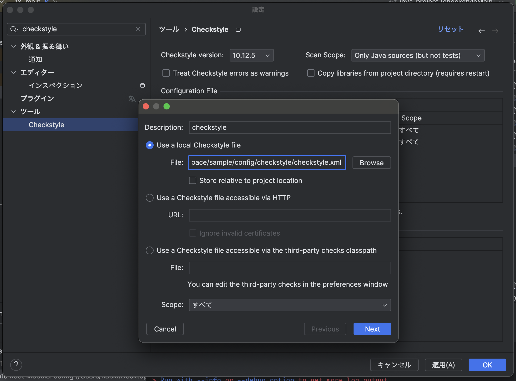Enable Treat Checkstyle errors as warnings
The width and height of the screenshot is (516, 381).
(x=166, y=73)
